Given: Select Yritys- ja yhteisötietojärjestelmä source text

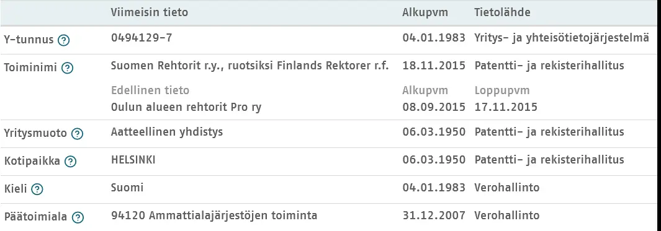Looking at the screenshot, I should 562,38.
